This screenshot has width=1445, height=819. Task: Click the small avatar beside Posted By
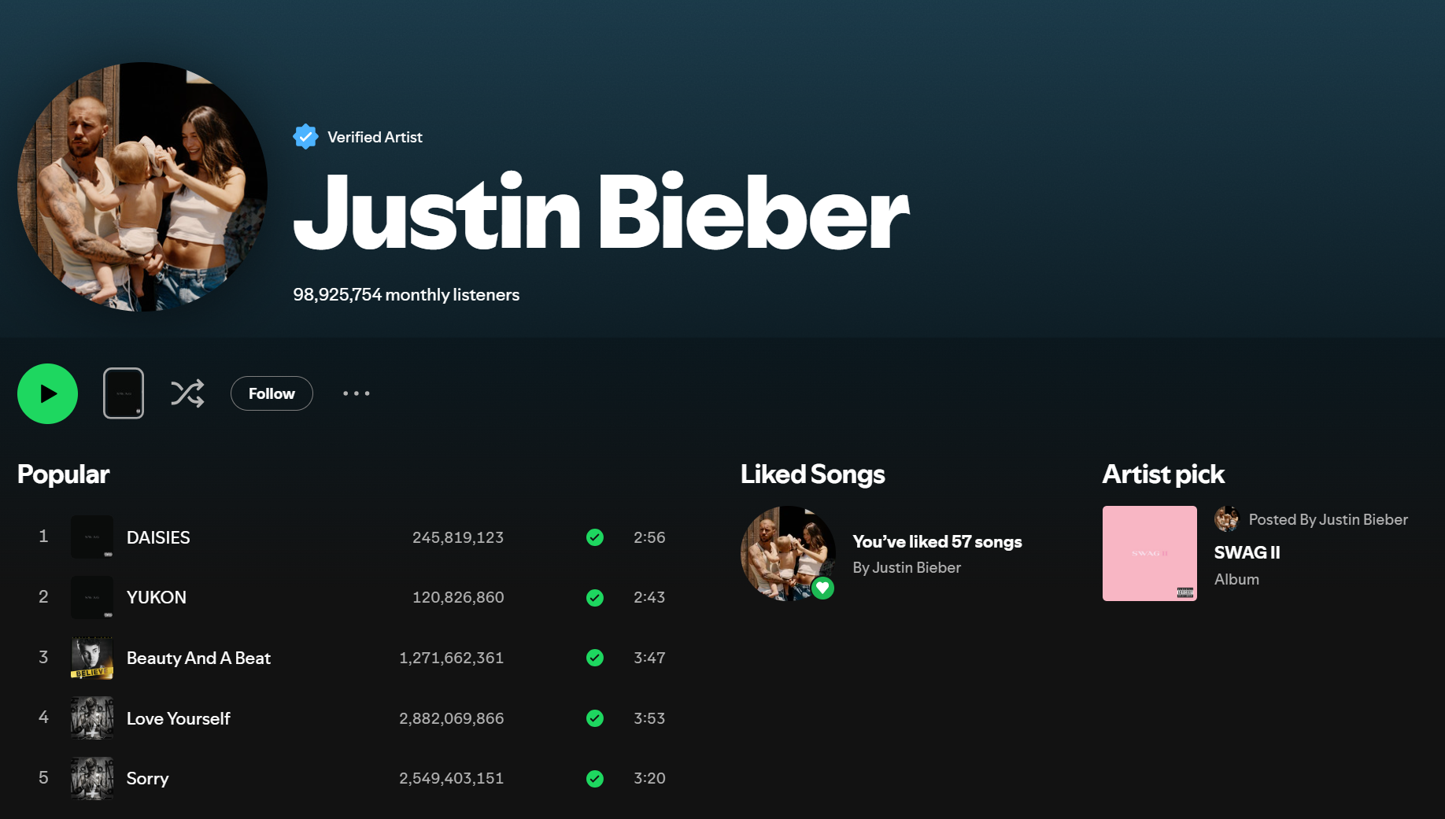point(1226,519)
